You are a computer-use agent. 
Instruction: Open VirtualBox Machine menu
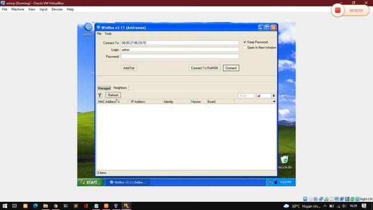[x=17, y=9]
